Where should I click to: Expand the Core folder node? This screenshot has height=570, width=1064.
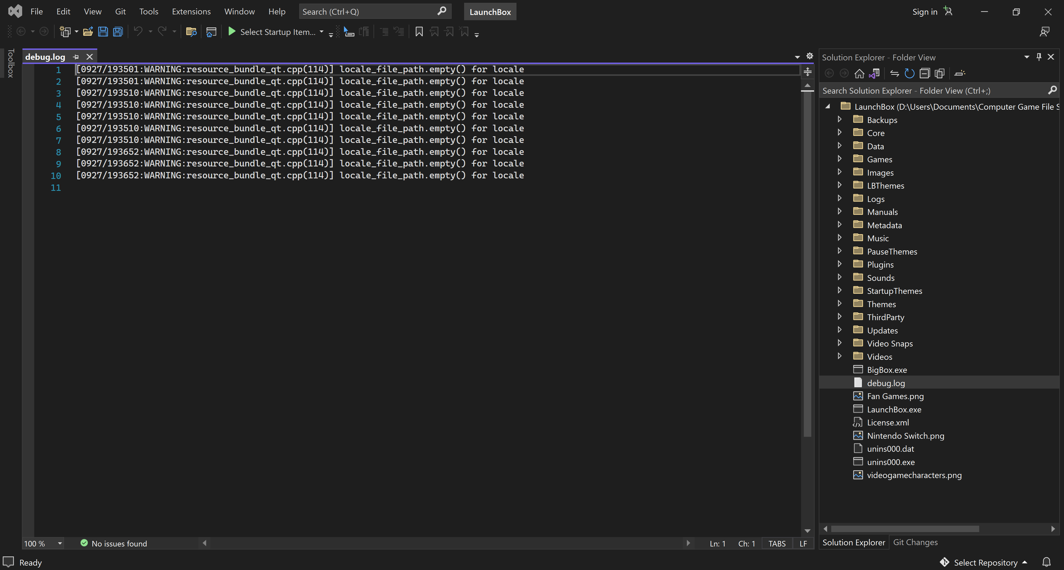tap(839, 132)
